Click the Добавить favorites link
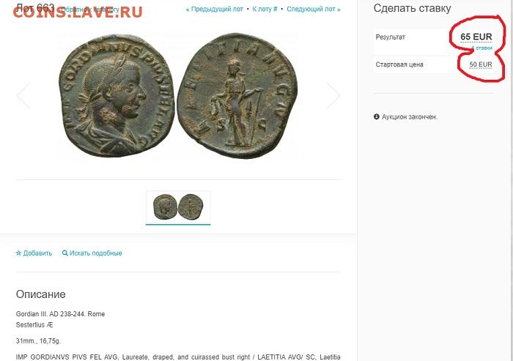 pyautogui.click(x=34, y=253)
